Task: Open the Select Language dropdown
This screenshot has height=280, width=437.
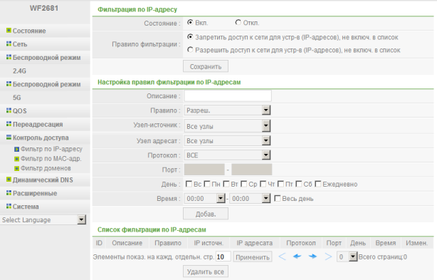Action: point(43,219)
